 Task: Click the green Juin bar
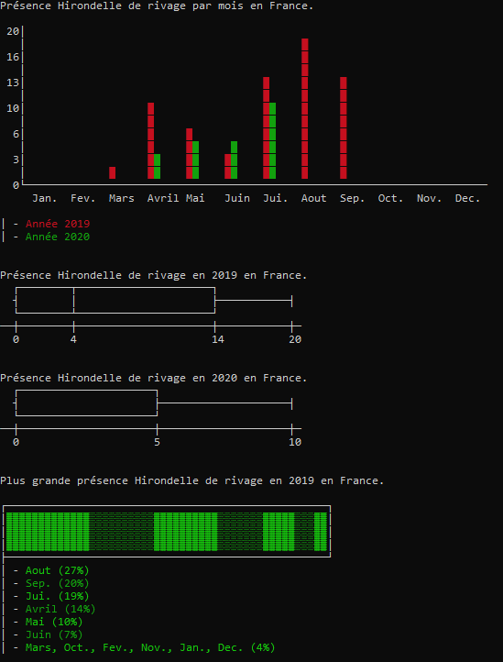(x=235, y=160)
